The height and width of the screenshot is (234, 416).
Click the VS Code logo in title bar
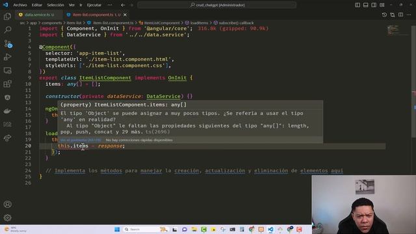[5, 5]
